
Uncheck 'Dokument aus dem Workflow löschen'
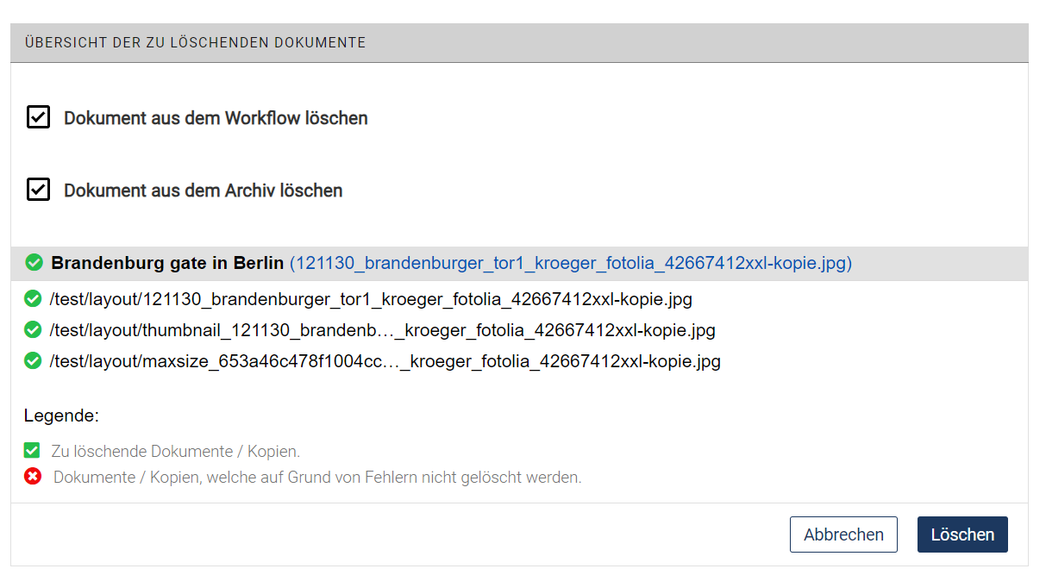tap(38, 117)
